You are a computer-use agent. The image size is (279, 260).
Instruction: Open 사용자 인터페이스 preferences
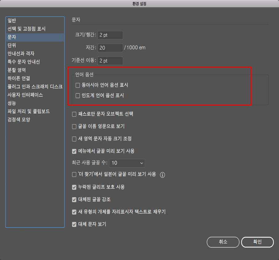point(35,95)
